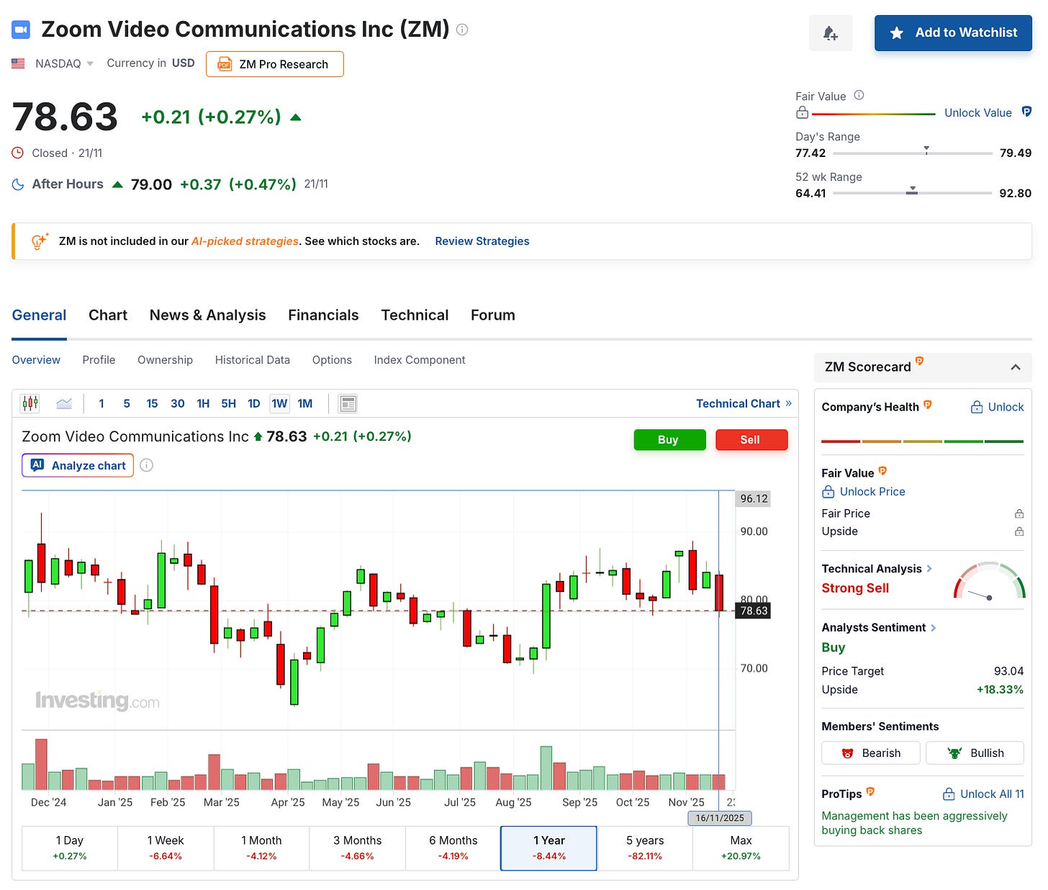Click the AI strategies lightbulb icon

(x=39, y=241)
